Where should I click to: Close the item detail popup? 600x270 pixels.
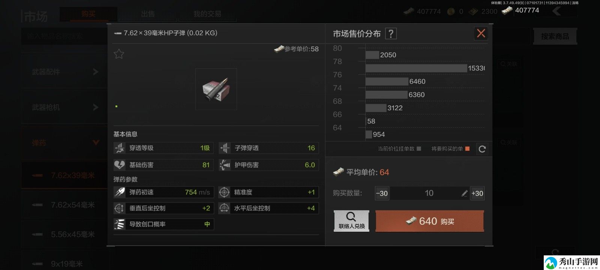(481, 33)
